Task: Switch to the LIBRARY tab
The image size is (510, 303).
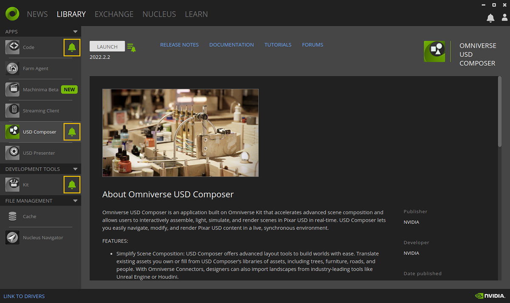Action: [71, 14]
